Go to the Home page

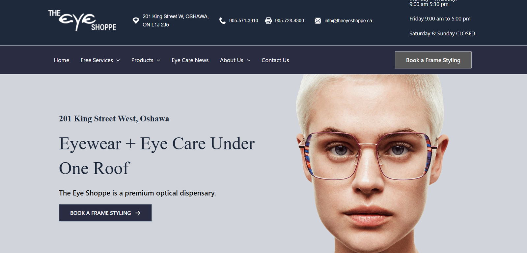(62, 60)
